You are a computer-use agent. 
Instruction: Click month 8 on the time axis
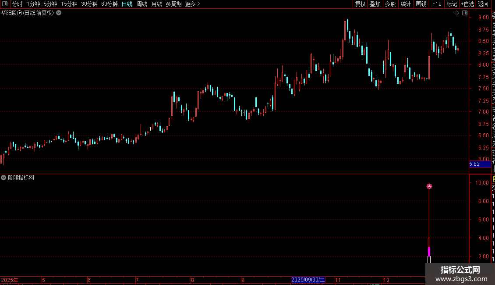[192, 280]
